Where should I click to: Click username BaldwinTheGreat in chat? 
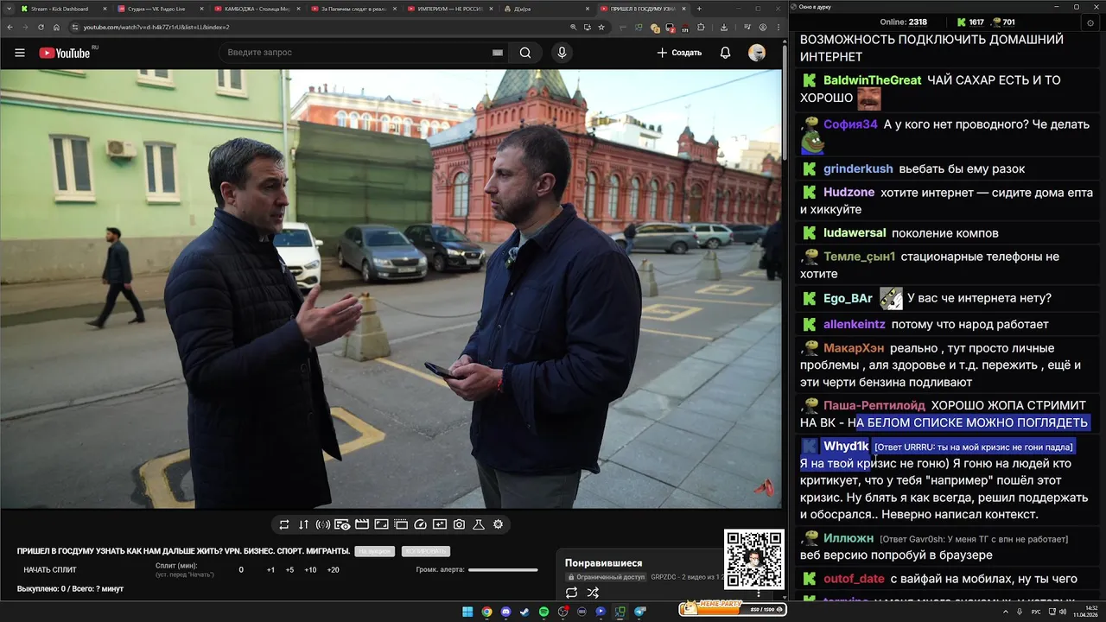(x=873, y=80)
